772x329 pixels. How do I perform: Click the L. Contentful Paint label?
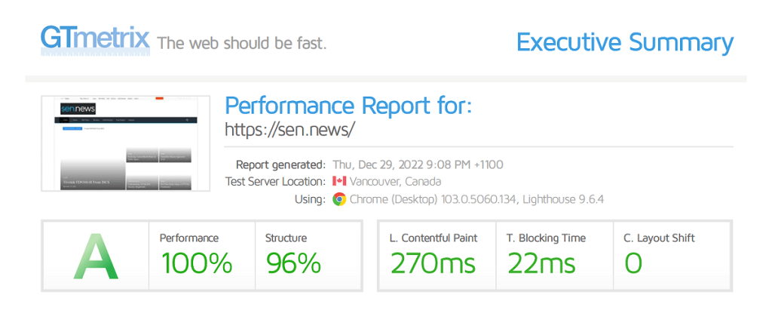433,238
